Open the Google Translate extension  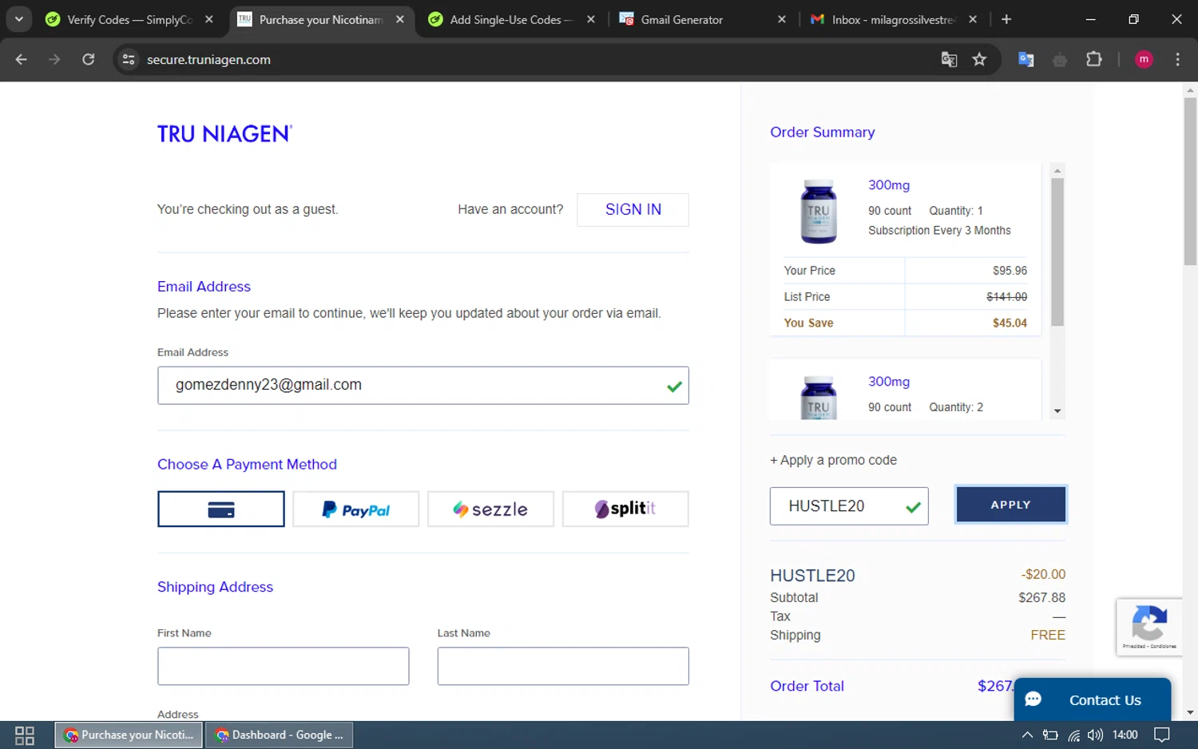click(1026, 59)
